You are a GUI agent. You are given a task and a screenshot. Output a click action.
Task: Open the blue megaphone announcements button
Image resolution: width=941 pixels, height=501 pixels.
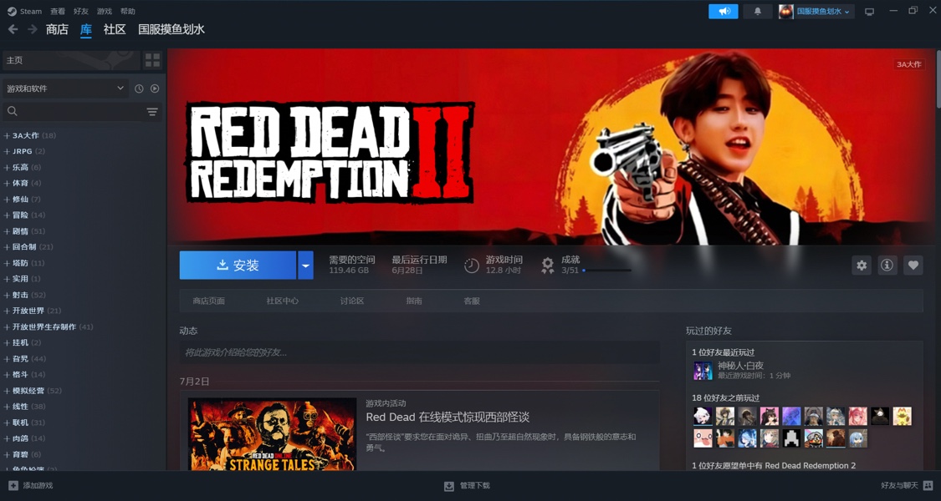(x=724, y=12)
